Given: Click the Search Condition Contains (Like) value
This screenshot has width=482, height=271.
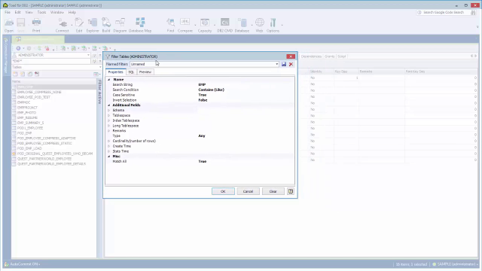Looking at the screenshot, I should point(211,90).
